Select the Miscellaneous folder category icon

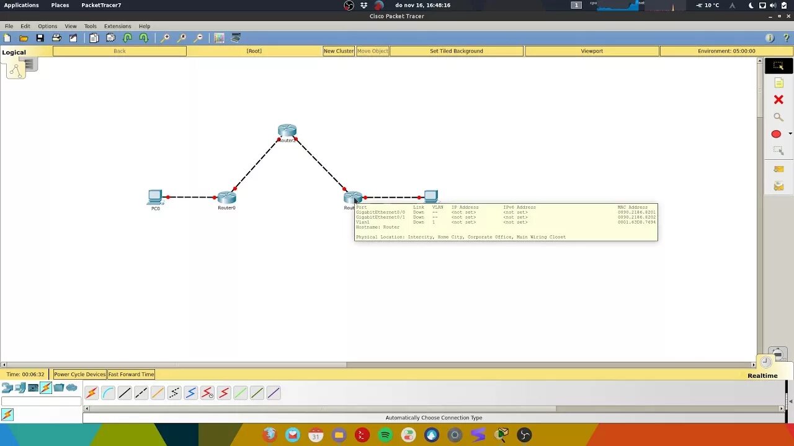59,388
